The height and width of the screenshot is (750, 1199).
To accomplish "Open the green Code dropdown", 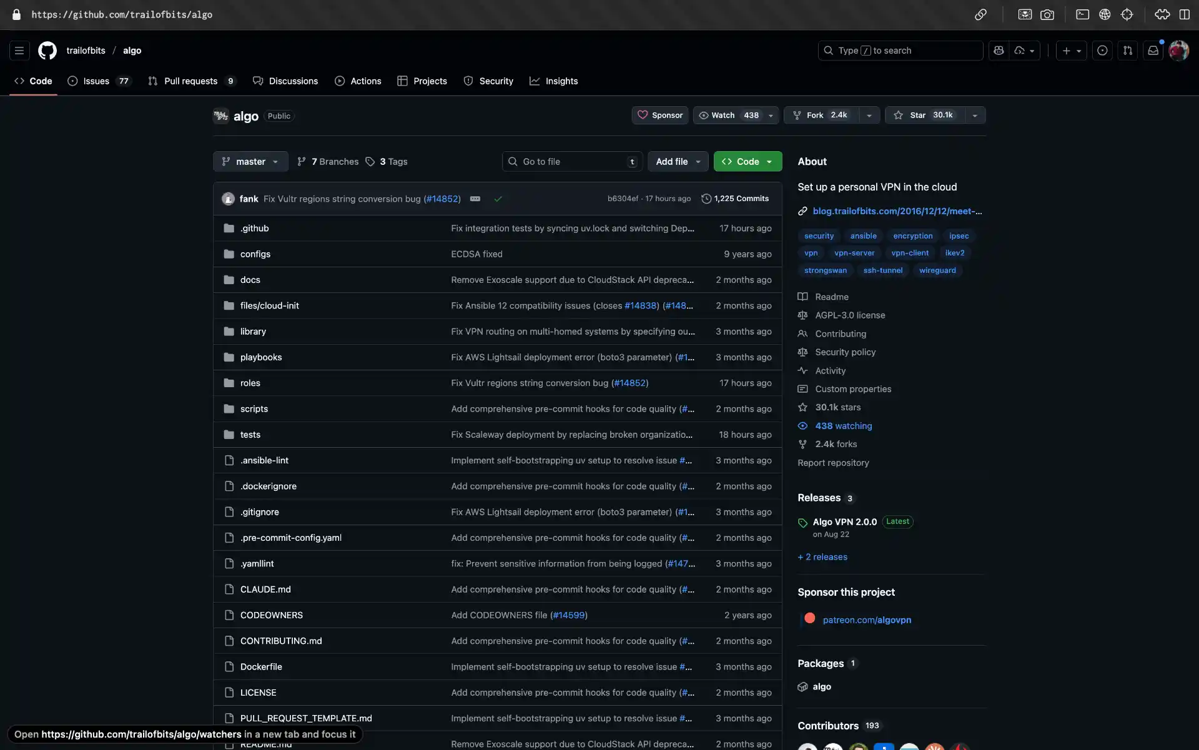I will coord(747,161).
